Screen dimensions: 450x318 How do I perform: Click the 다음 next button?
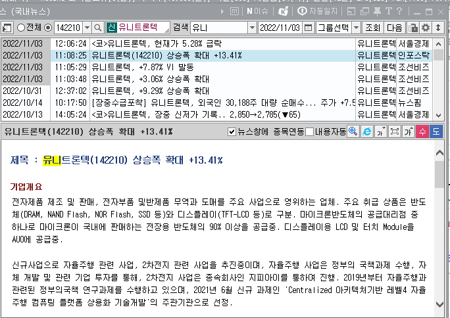click(394, 28)
